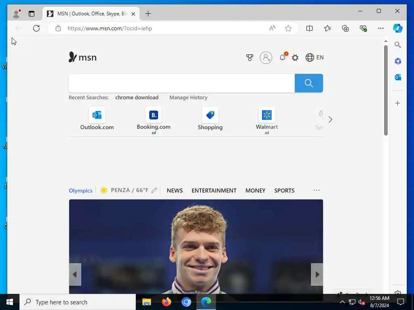Viewport: 414px width, 310px height.
Task: Click the address bar URL
Action: [110, 29]
